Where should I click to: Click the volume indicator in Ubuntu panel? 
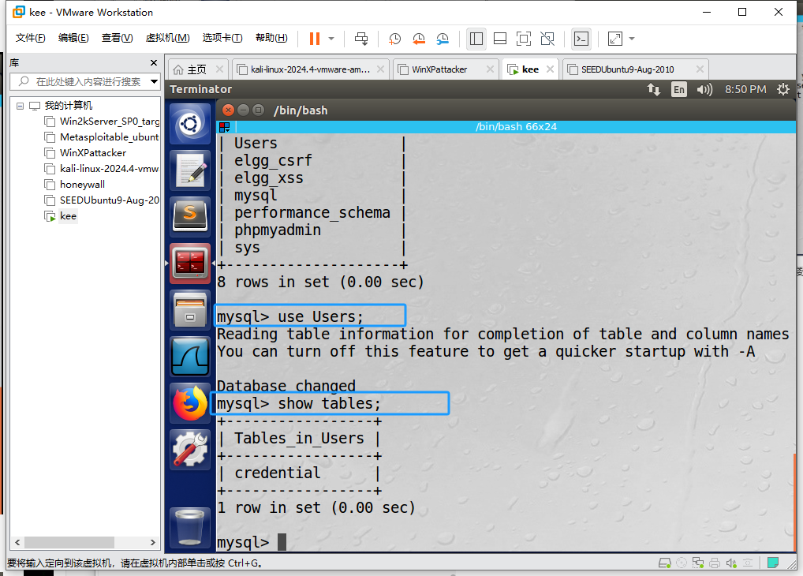(704, 90)
